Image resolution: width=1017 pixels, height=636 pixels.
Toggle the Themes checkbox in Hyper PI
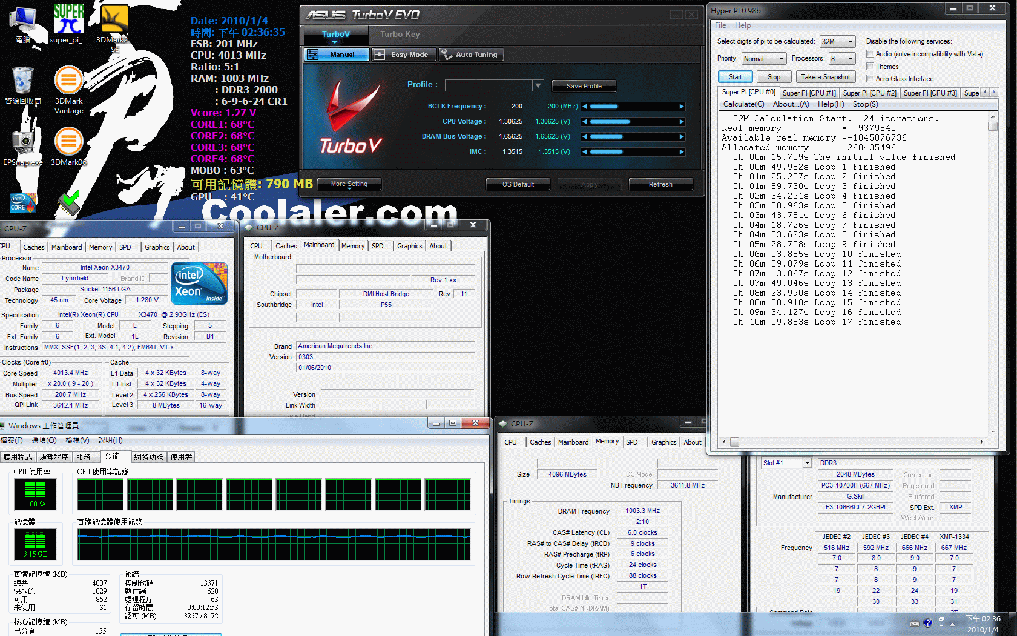click(x=870, y=67)
